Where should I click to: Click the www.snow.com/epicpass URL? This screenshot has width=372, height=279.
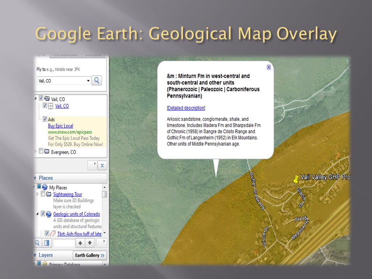(70, 132)
